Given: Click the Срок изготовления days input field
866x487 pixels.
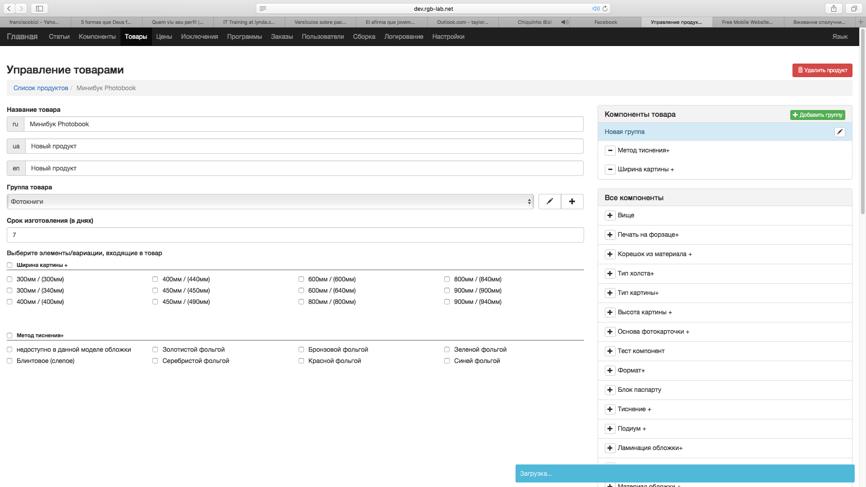Looking at the screenshot, I should pos(295,235).
